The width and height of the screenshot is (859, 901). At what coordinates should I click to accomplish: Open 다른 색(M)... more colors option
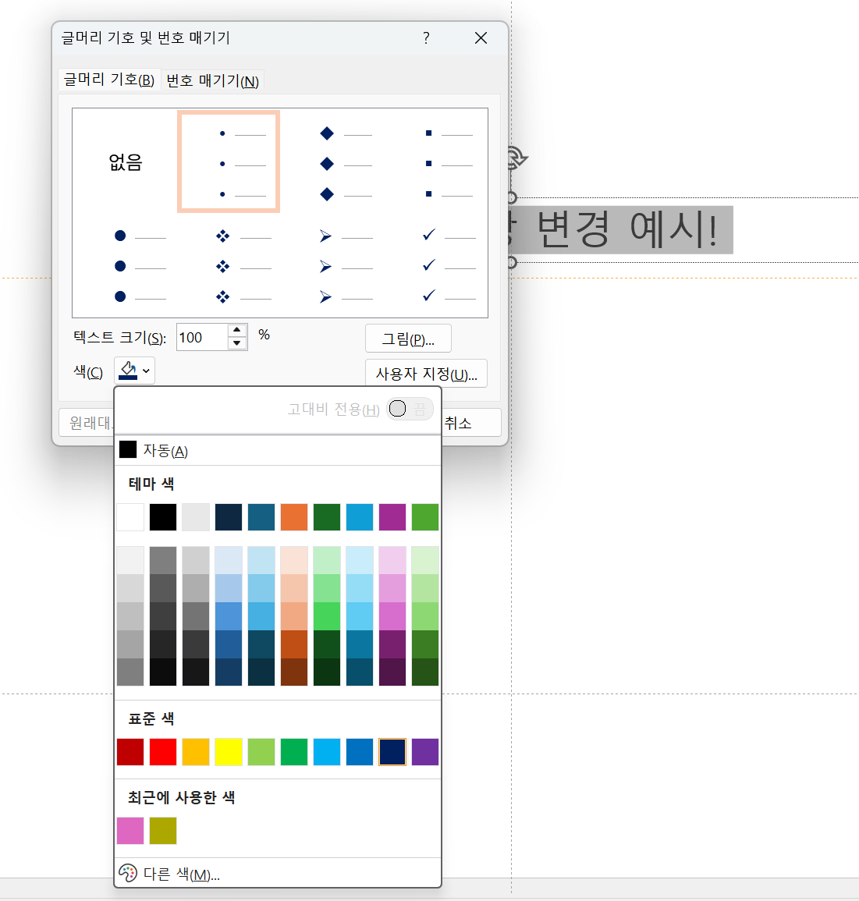(x=278, y=874)
